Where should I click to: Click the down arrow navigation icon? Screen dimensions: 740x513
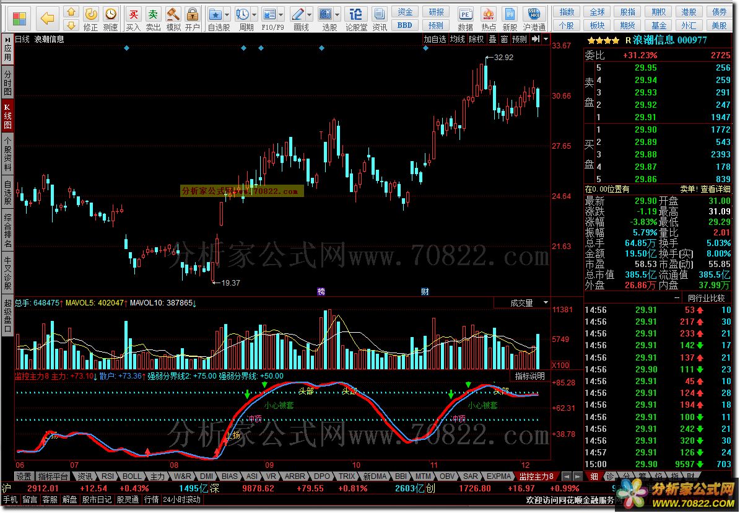tap(71, 25)
